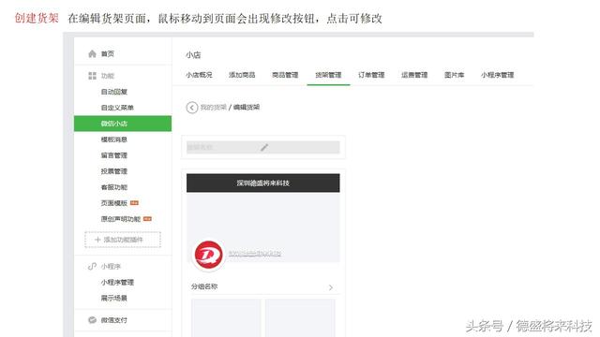Viewport: 600px width, 337px height.
Task: Open the 订单管理 tab
Action: point(371,75)
